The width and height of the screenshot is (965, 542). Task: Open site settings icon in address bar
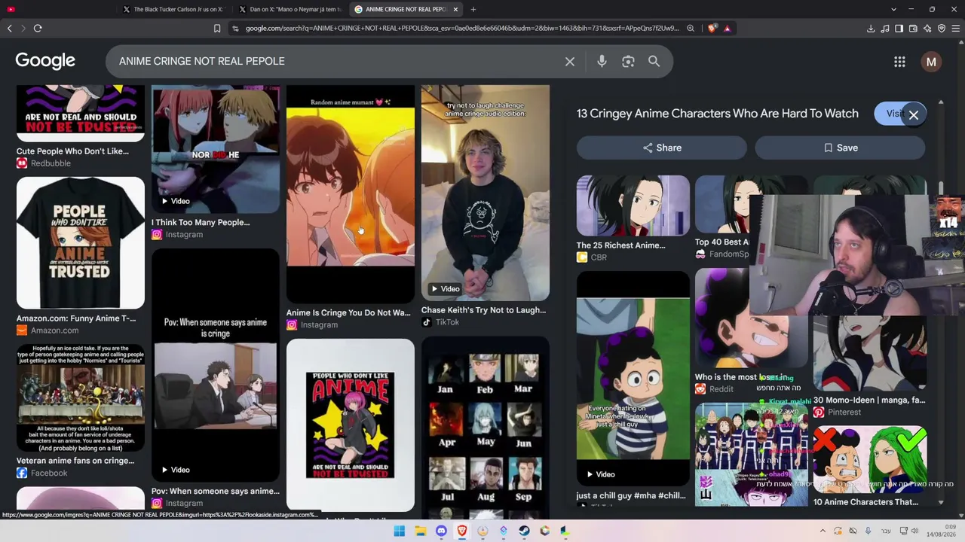tap(235, 29)
